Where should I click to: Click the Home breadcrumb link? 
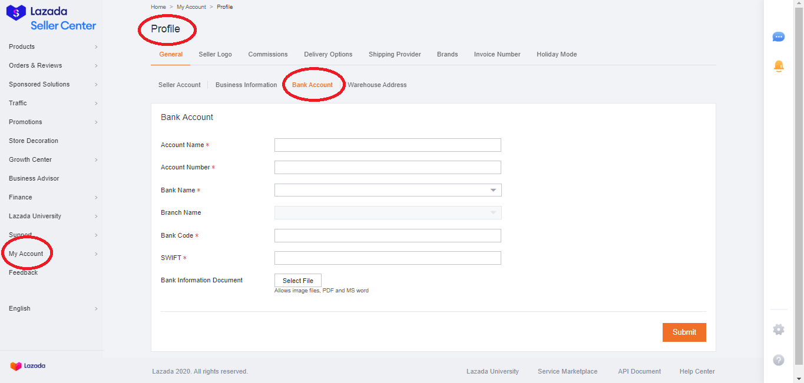coord(158,7)
